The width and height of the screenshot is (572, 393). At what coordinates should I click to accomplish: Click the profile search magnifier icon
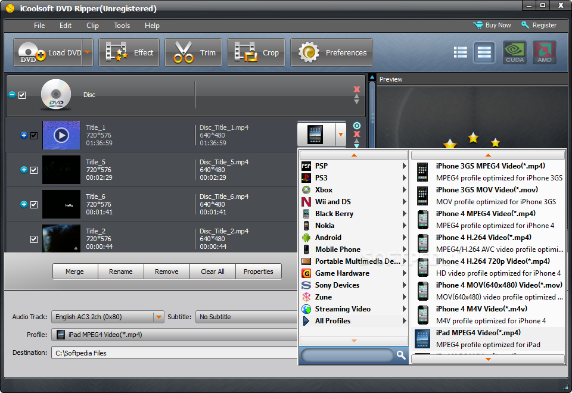(x=401, y=355)
